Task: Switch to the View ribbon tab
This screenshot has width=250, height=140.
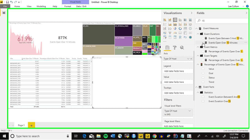Action: tap(29, 6)
